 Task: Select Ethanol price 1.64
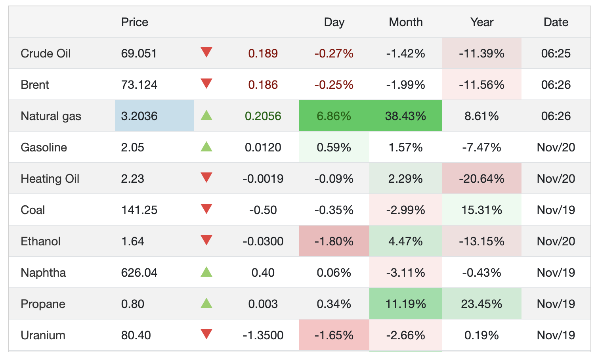pos(133,241)
